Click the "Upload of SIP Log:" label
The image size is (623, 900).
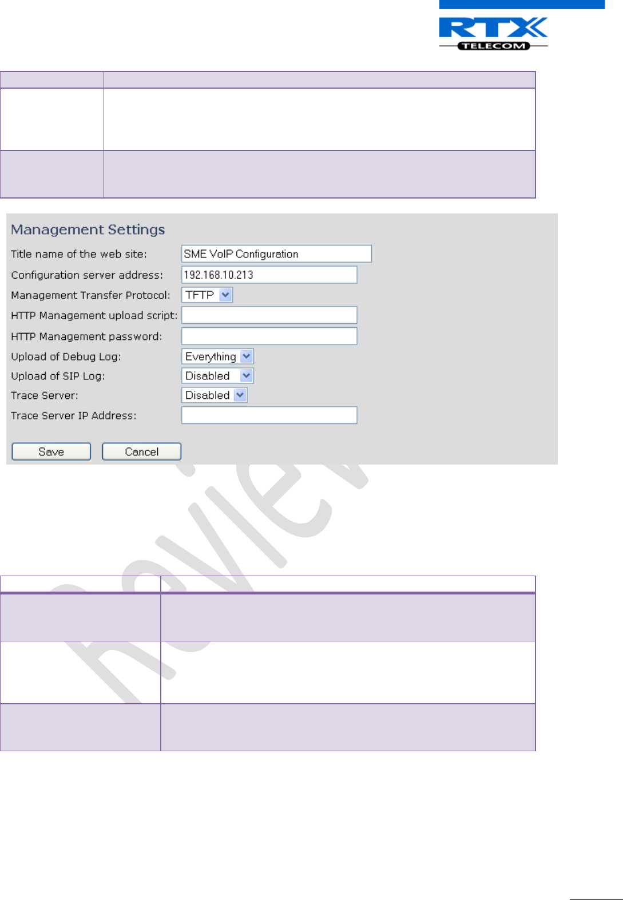tap(58, 376)
